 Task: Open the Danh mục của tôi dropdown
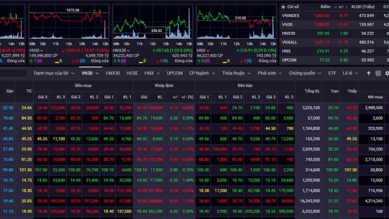[x=54, y=73]
